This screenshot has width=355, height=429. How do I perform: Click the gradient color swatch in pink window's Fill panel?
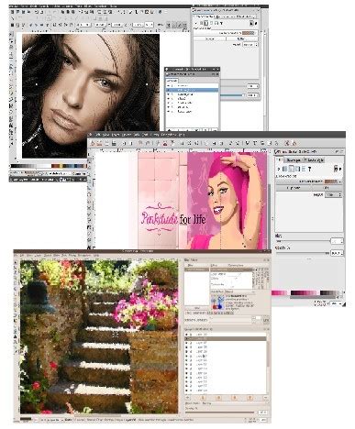331,181
